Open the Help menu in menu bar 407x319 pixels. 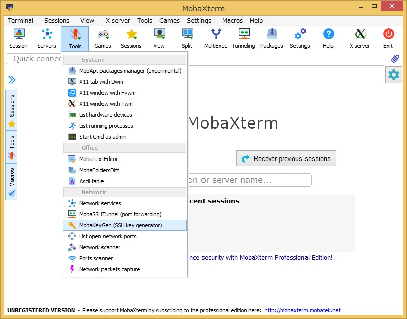pos(256,20)
